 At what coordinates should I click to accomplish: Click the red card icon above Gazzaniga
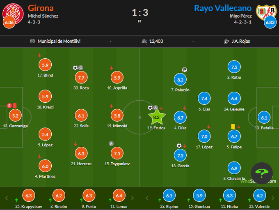[x=15, y=106]
